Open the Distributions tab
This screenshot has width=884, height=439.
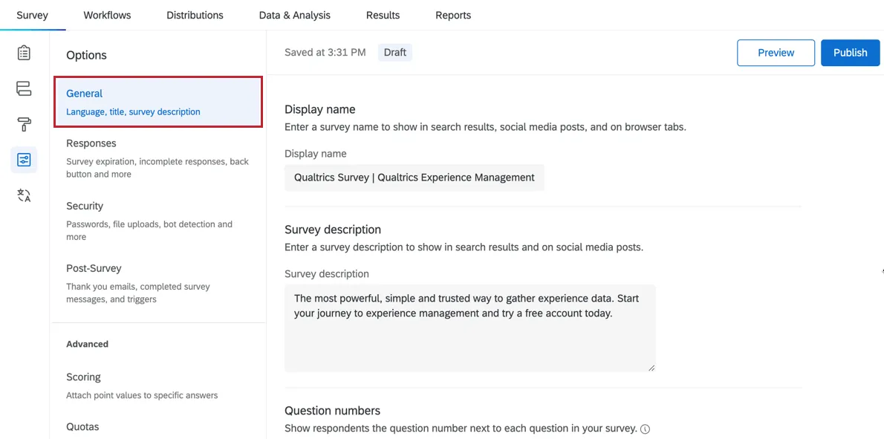tap(195, 15)
